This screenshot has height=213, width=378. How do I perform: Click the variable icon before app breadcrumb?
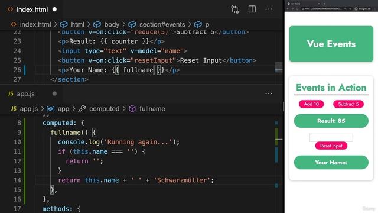[x=50, y=109]
